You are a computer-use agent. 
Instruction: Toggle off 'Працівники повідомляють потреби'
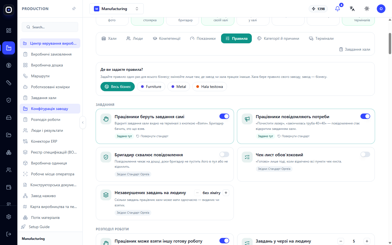[365, 116]
